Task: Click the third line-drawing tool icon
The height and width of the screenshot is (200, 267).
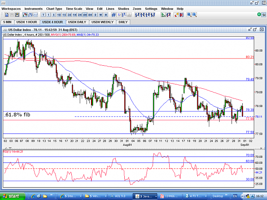Action: point(147,15)
